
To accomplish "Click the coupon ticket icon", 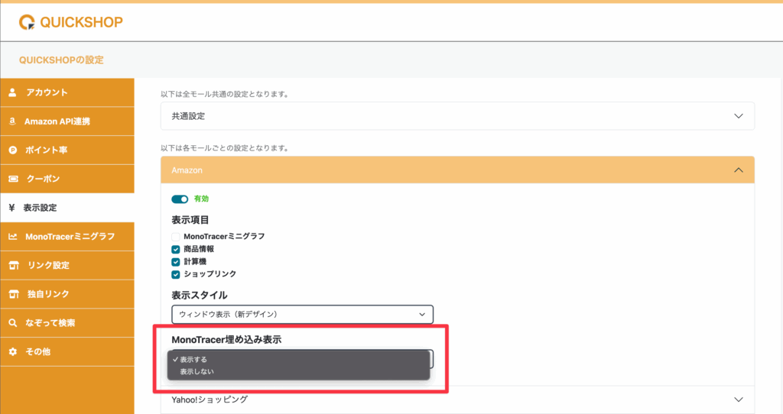I will [x=14, y=179].
